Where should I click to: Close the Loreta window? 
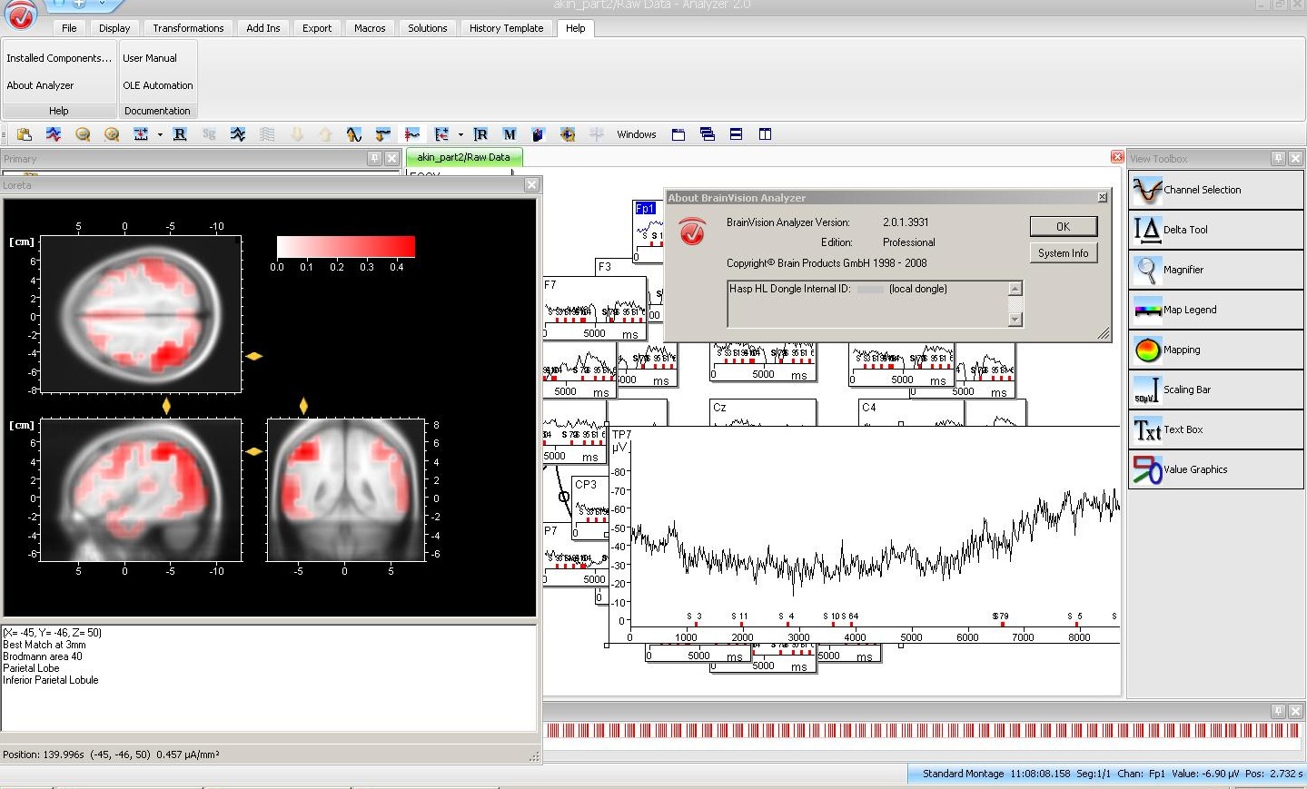click(531, 185)
